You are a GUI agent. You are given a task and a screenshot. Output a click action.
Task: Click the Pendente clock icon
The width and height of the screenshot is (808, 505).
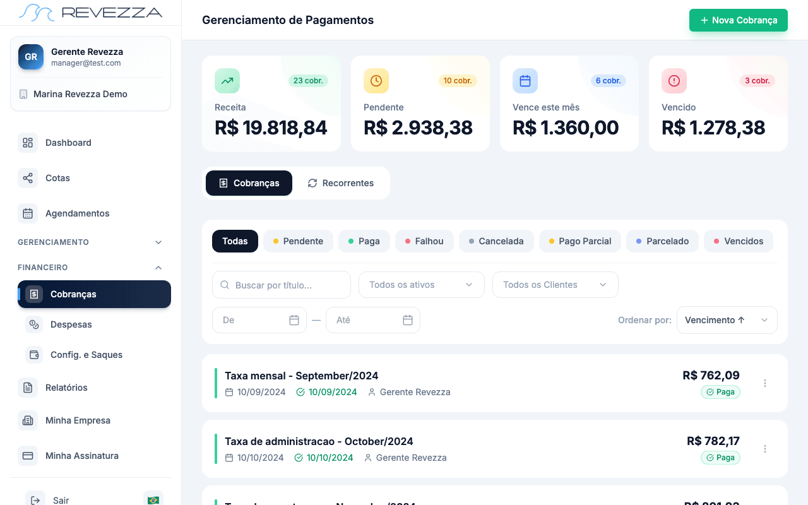click(376, 81)
